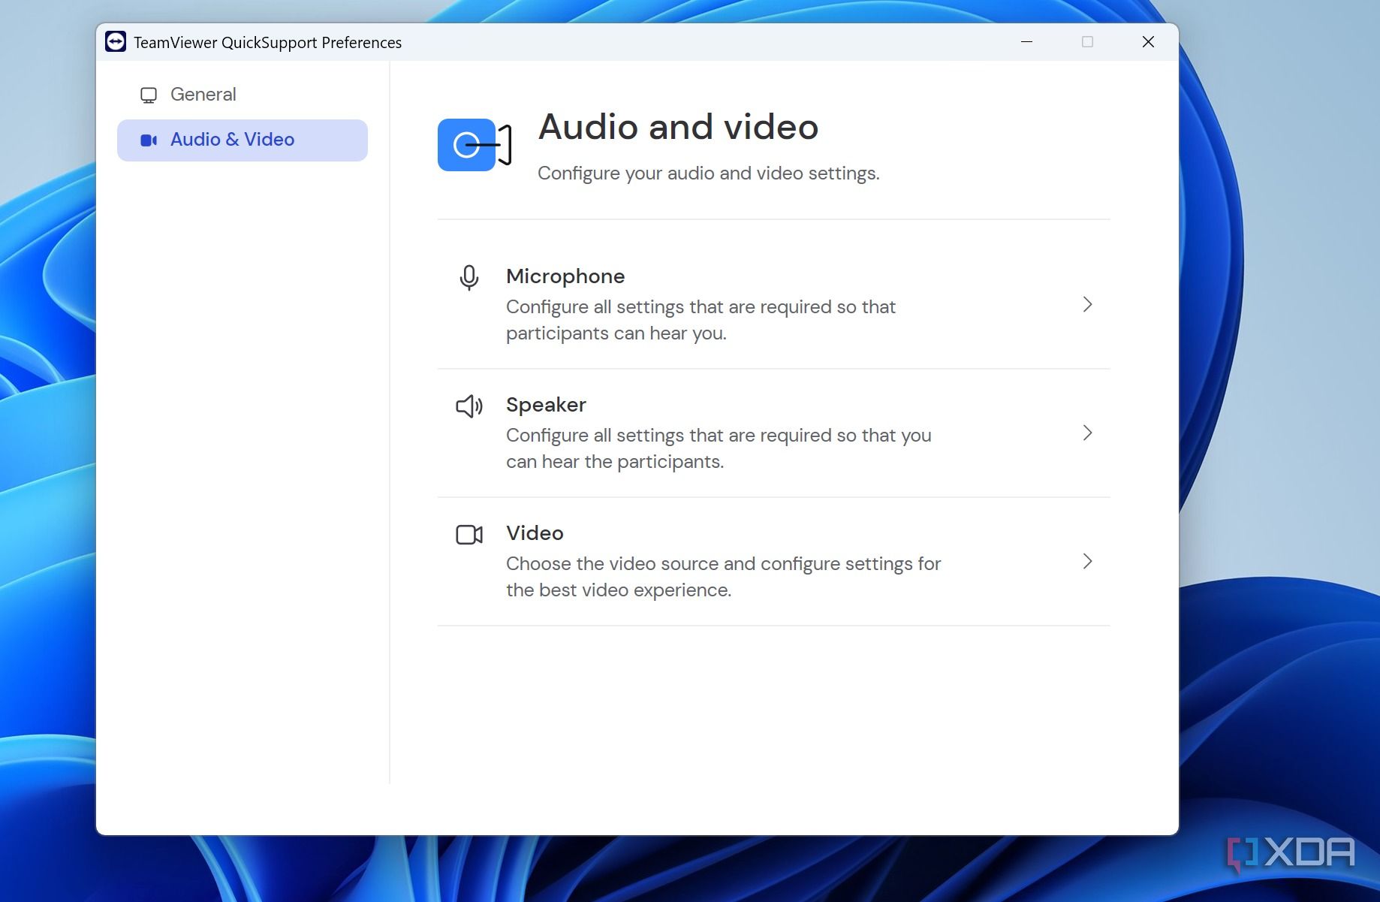Image resolution: width=1380 pixels, height=902 pixels.
Task: Click the camera icon beside Audio & Video
Action: point(149,140)
